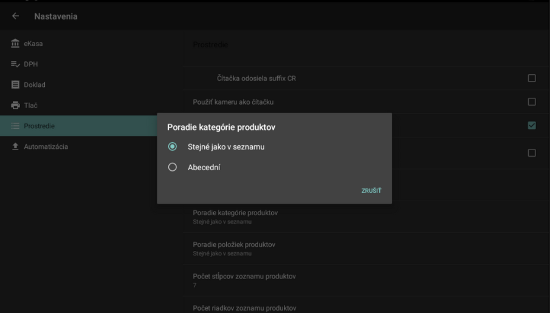Choose the 'Abecední' radio option
This screenshot has width=550, height=313.
pos(173,167)
